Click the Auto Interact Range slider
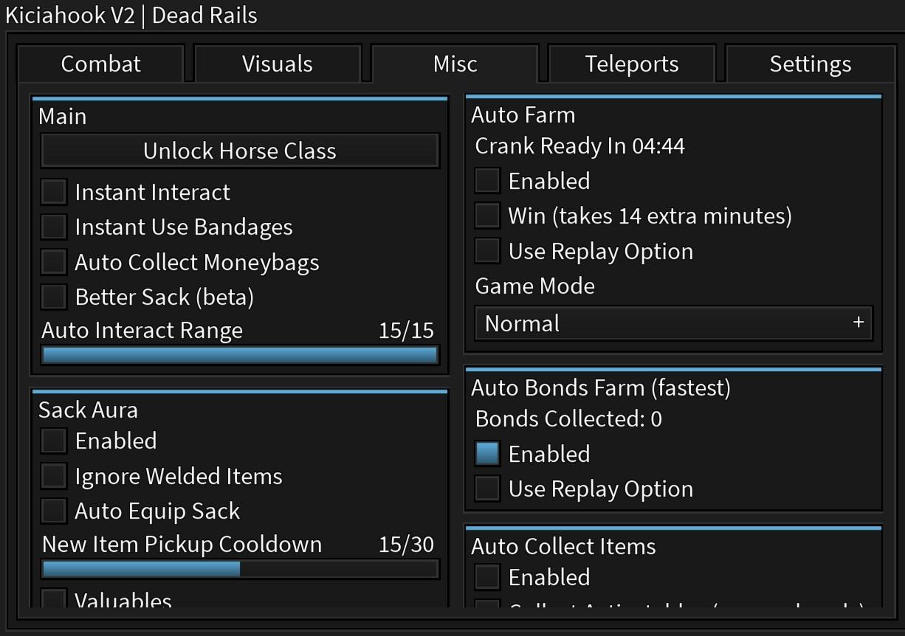 tap(240, 355)
